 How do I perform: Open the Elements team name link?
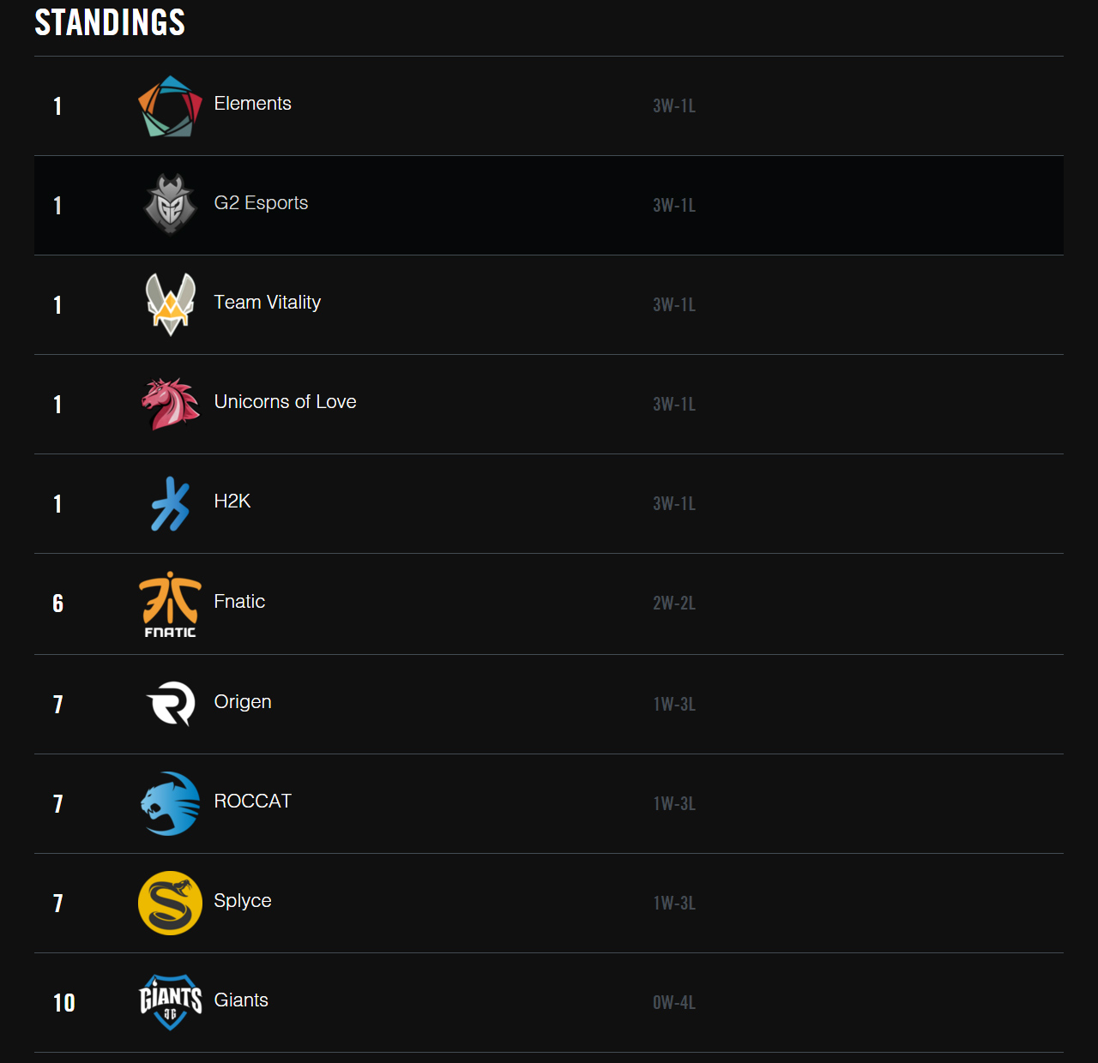click(x=252, y=104)
